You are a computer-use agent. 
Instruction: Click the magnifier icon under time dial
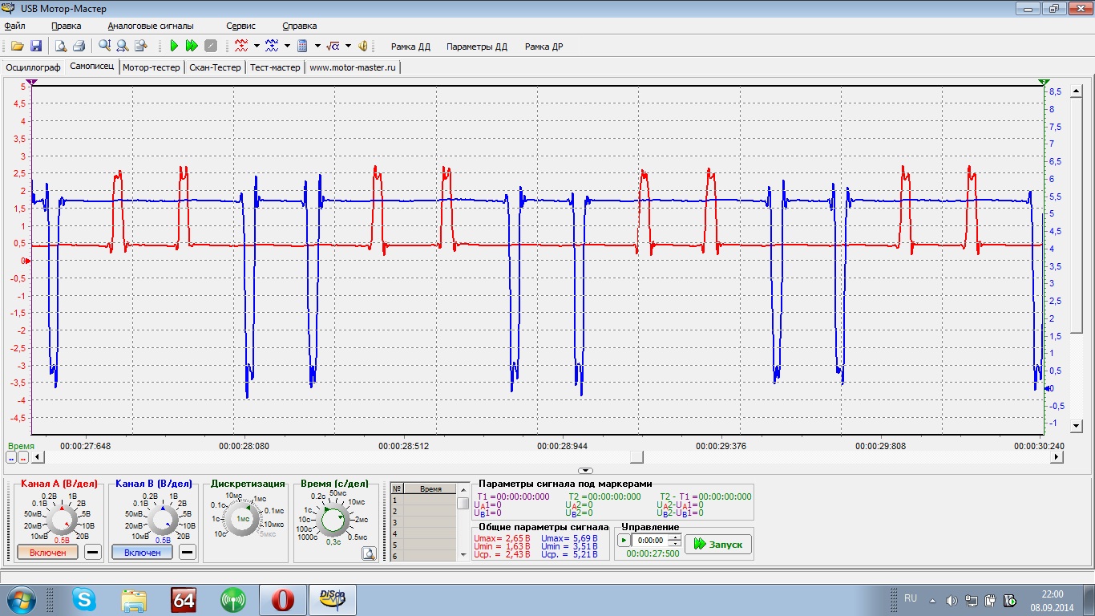(x=369, y=553)
